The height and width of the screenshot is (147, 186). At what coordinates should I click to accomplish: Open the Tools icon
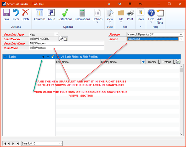click(141, 12)
